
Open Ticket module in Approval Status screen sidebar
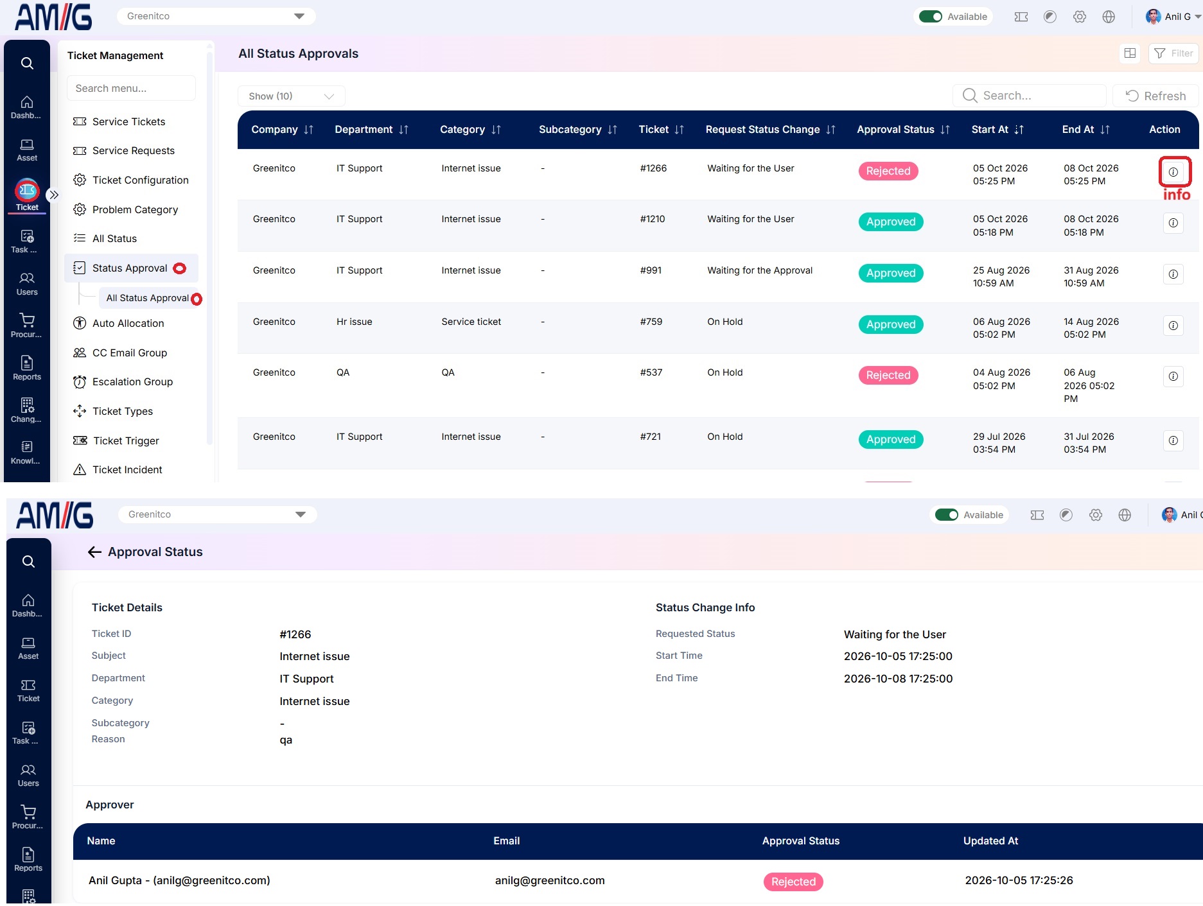pyautogui.click(x=28, y=690)
